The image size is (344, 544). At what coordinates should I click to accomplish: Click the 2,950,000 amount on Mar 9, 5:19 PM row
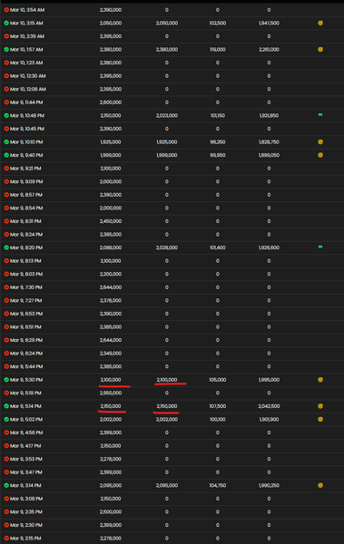(x=111, y=393)
